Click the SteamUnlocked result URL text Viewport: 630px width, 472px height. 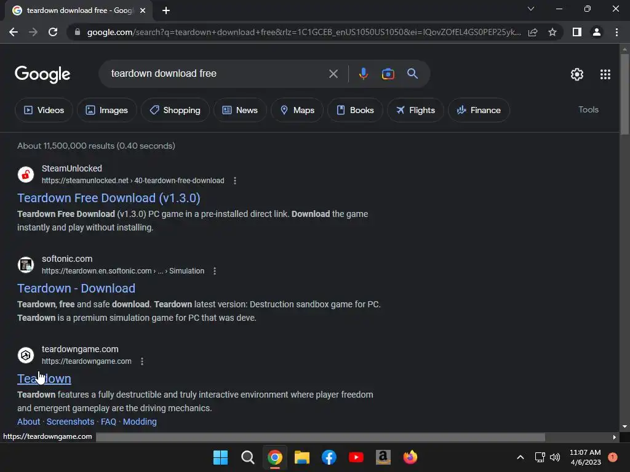133,181
